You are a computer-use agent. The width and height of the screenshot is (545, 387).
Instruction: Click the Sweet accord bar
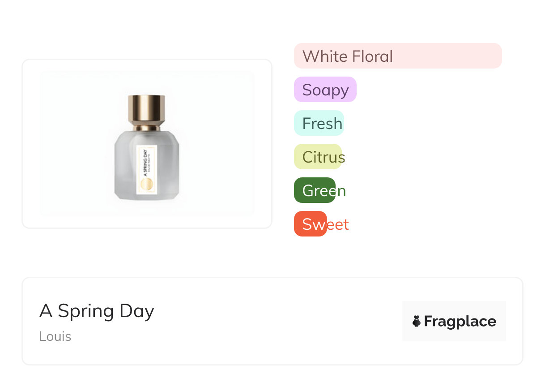point(311,224)
